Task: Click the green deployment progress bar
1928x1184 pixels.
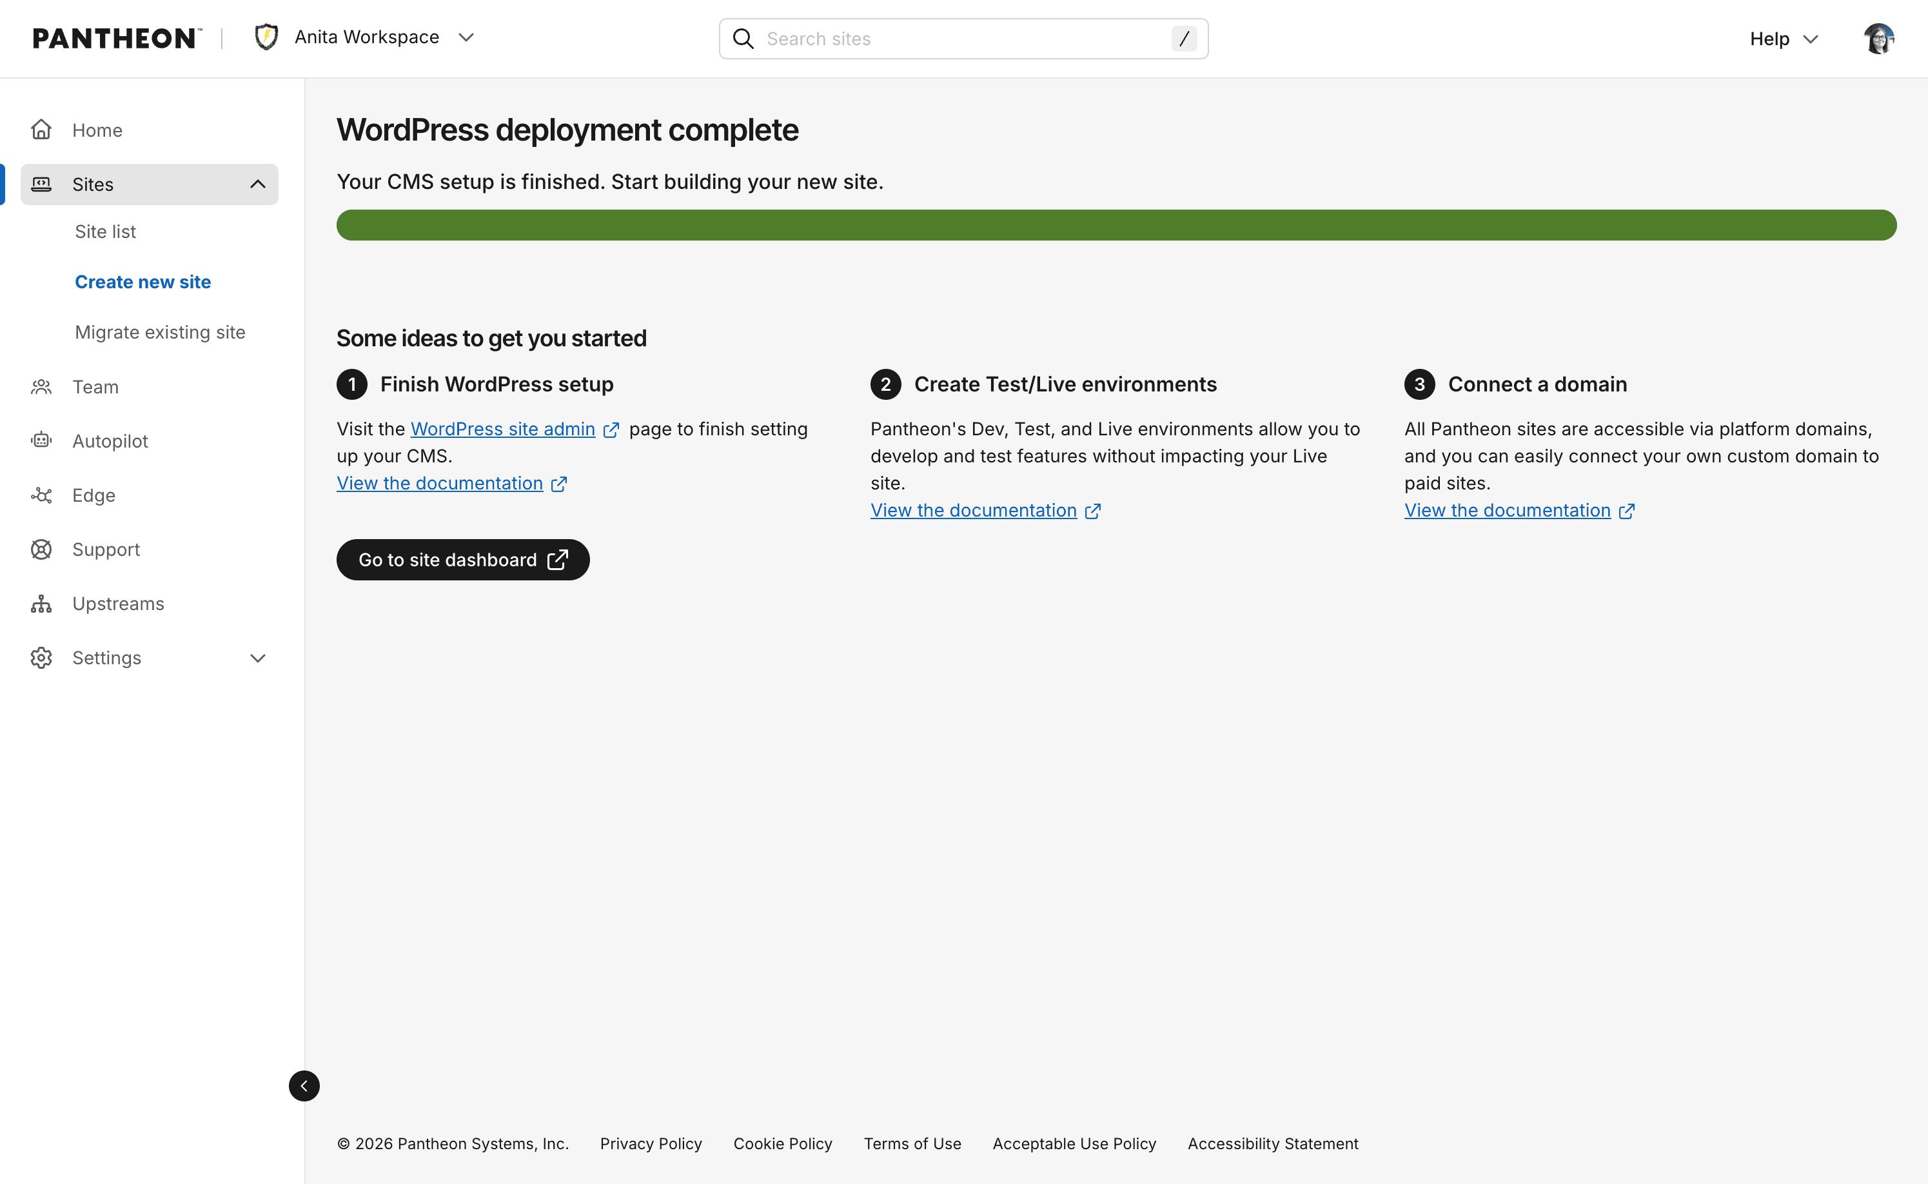Action: 1116,224
